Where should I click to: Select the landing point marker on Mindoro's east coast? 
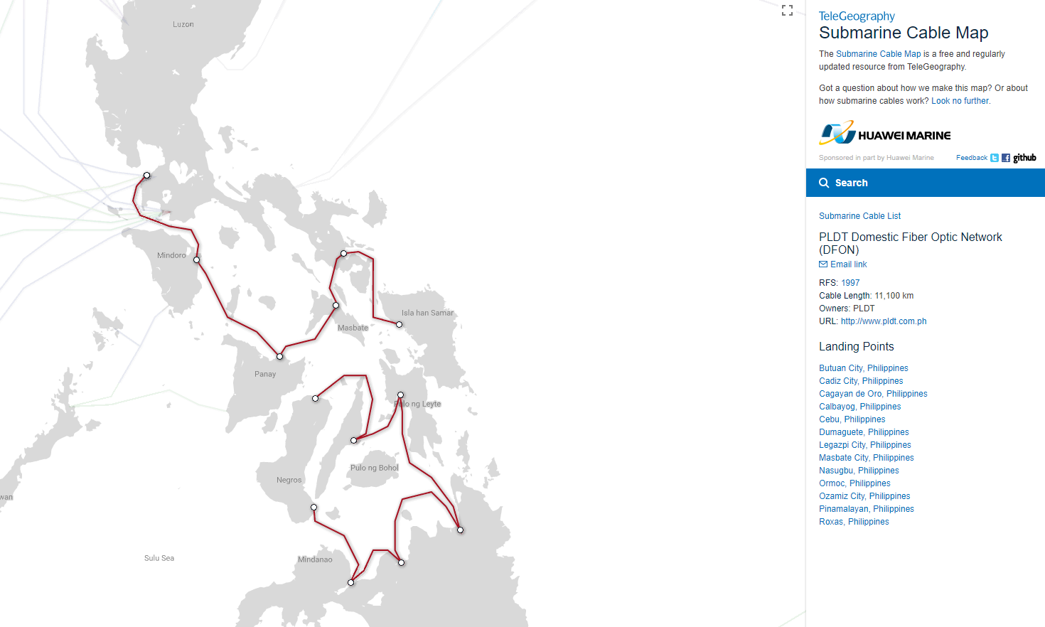196,259
